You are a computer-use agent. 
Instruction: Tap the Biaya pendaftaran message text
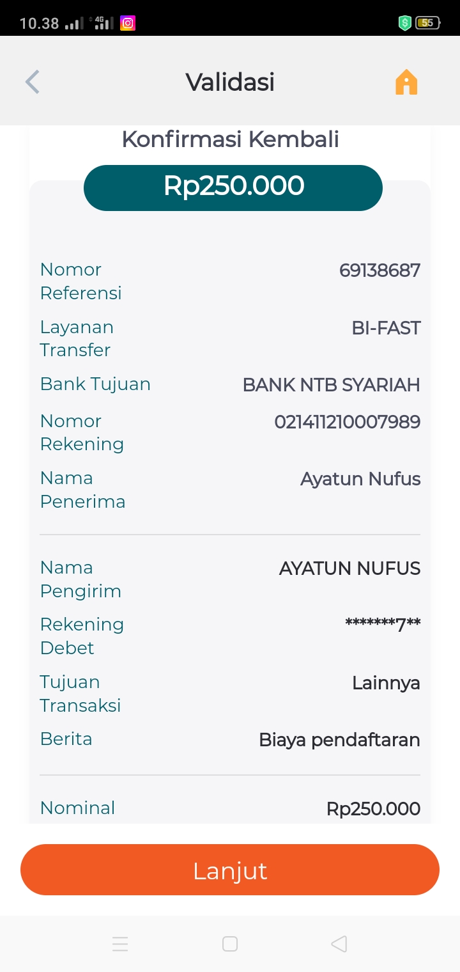point(339,741)
